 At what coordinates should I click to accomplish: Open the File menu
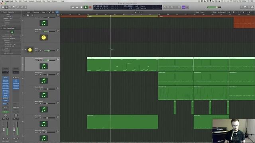[16, 1]
